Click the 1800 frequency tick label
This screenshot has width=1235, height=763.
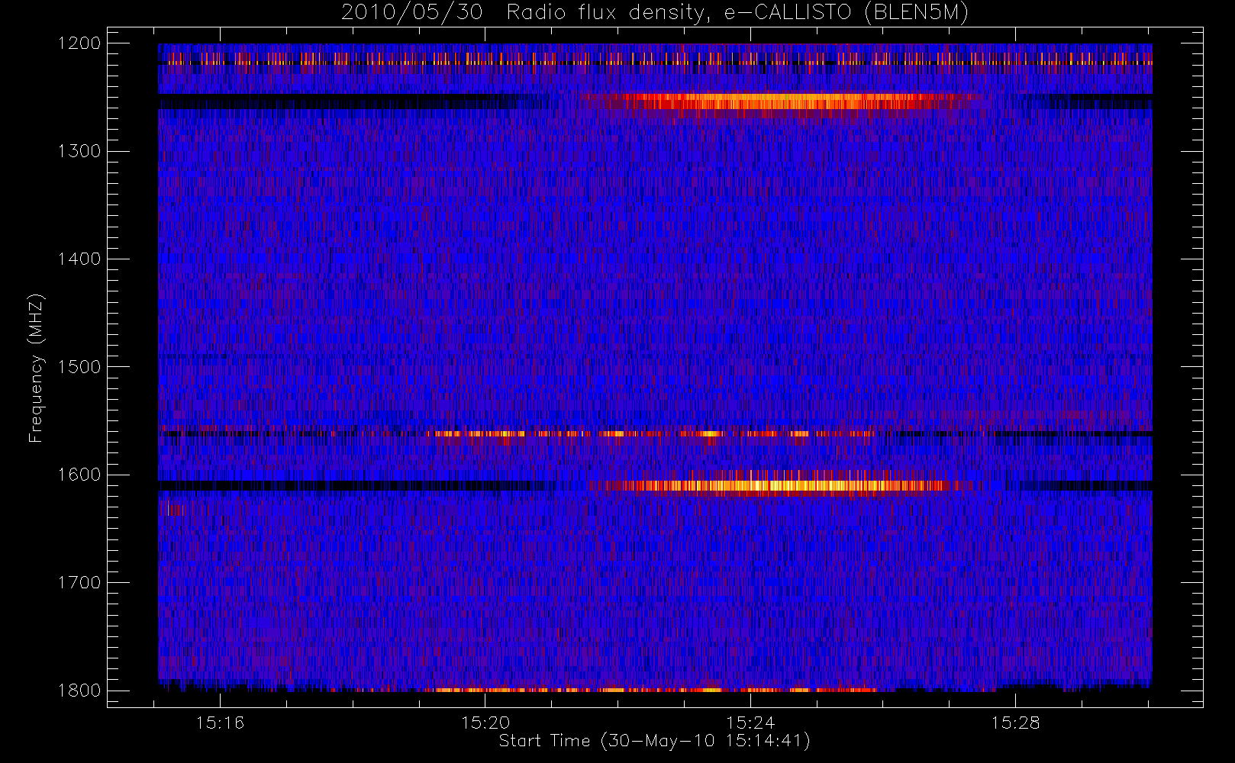point(79,691)
